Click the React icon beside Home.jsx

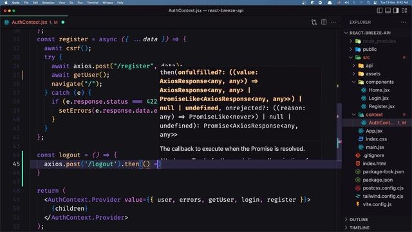point(364,90)
